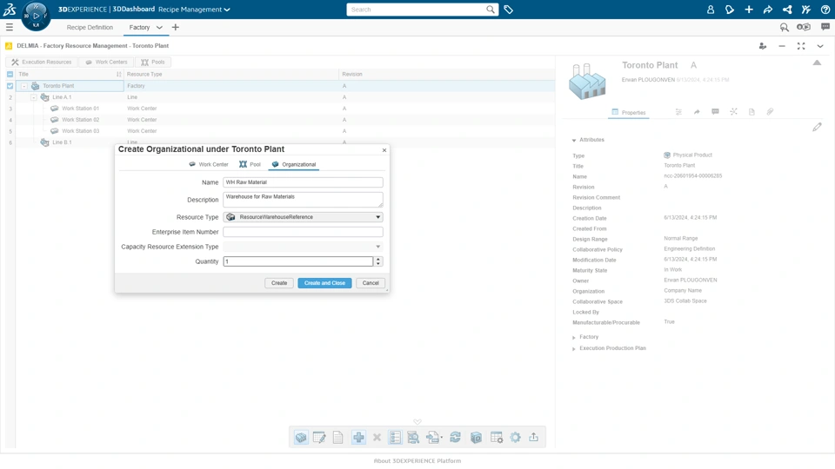Click the Create button
This screenshot has height=469, width=835.
click(x=279, y=283)
